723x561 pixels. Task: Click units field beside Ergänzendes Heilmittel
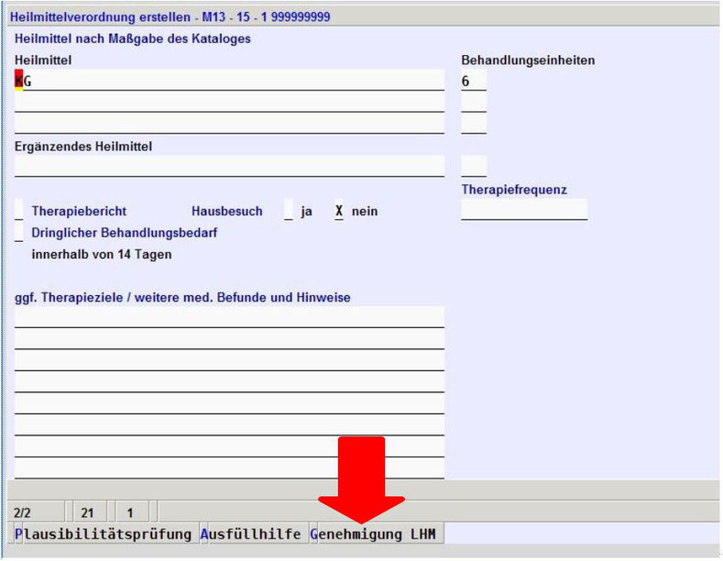[474, 167]
